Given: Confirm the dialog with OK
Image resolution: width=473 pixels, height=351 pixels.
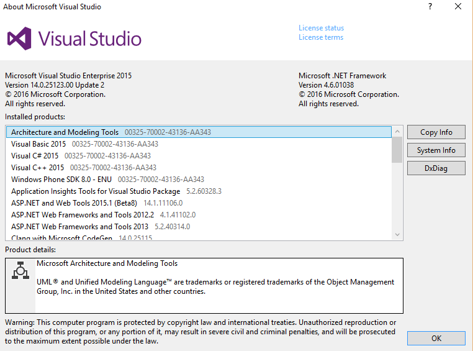Looking at the screenshot, I should 436,338.
